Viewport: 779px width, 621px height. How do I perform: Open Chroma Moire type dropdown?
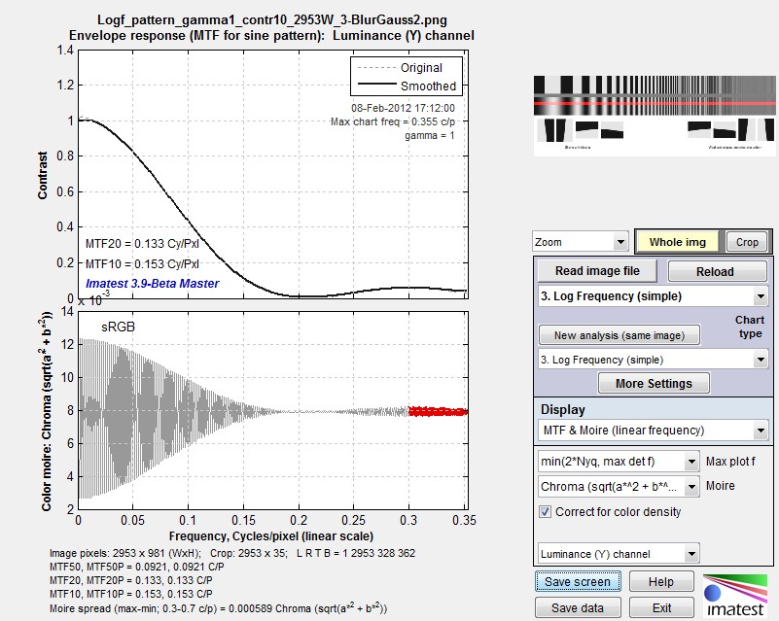tap(619, 487)
